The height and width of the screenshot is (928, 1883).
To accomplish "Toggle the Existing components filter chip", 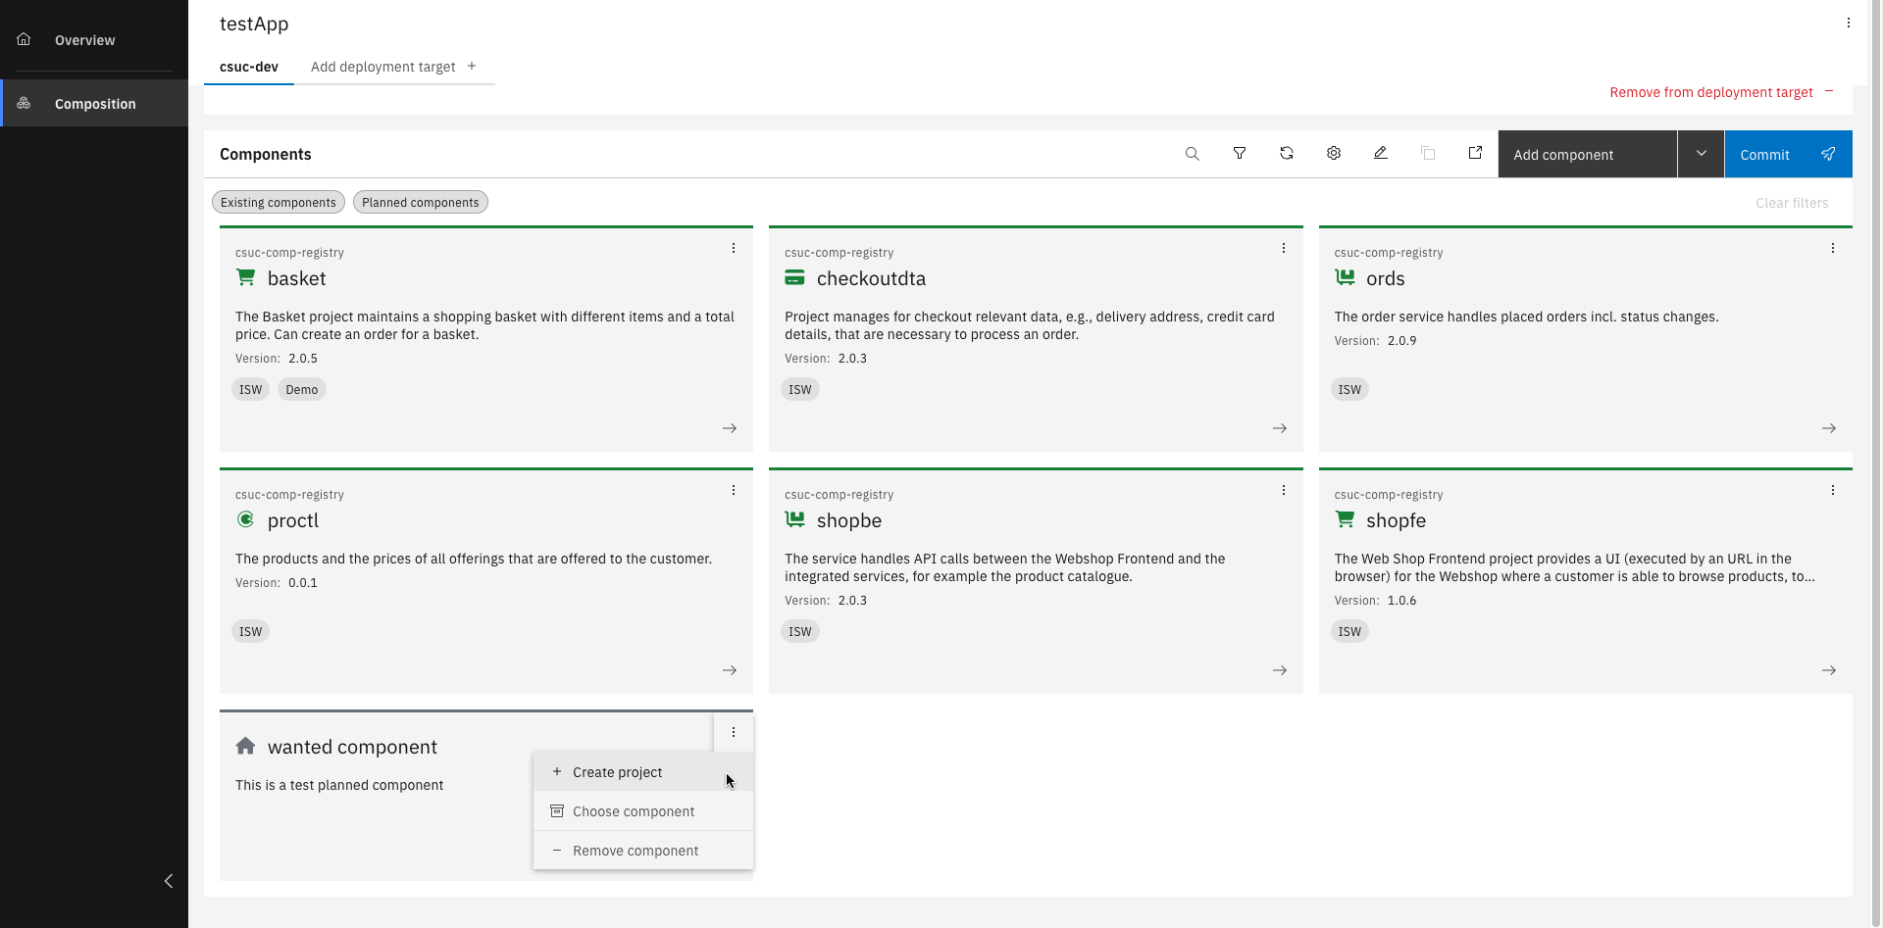I will (278, 203).
